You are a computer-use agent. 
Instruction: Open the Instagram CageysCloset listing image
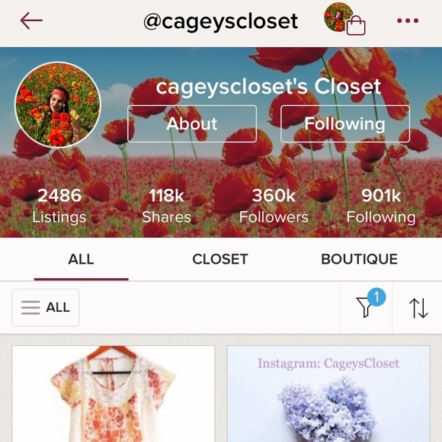(328, 394)
